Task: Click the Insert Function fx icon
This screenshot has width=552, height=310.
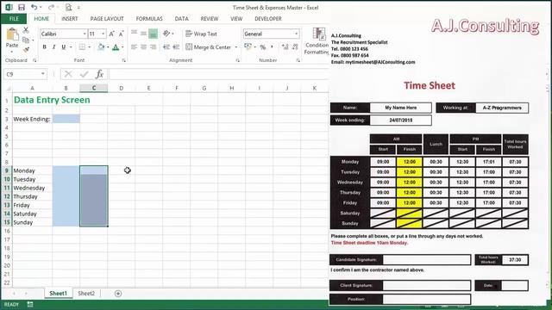Action: pyautogui.click(x=100, y=74)
